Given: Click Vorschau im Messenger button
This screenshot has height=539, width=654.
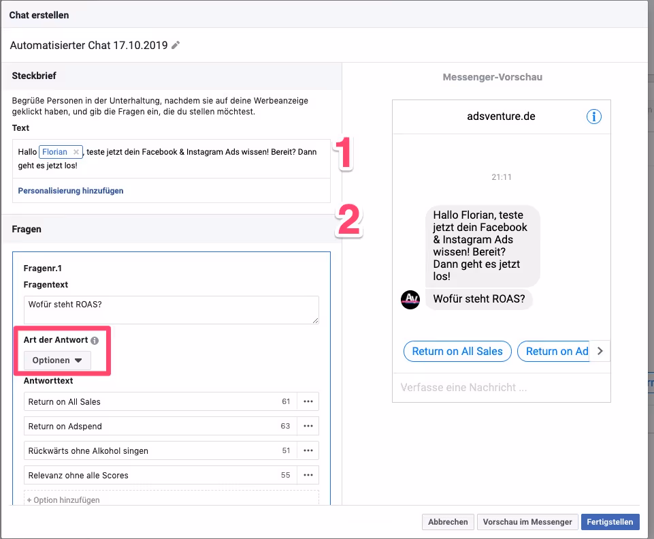Looking at the screenshot, I should click(x=527, y=522).
